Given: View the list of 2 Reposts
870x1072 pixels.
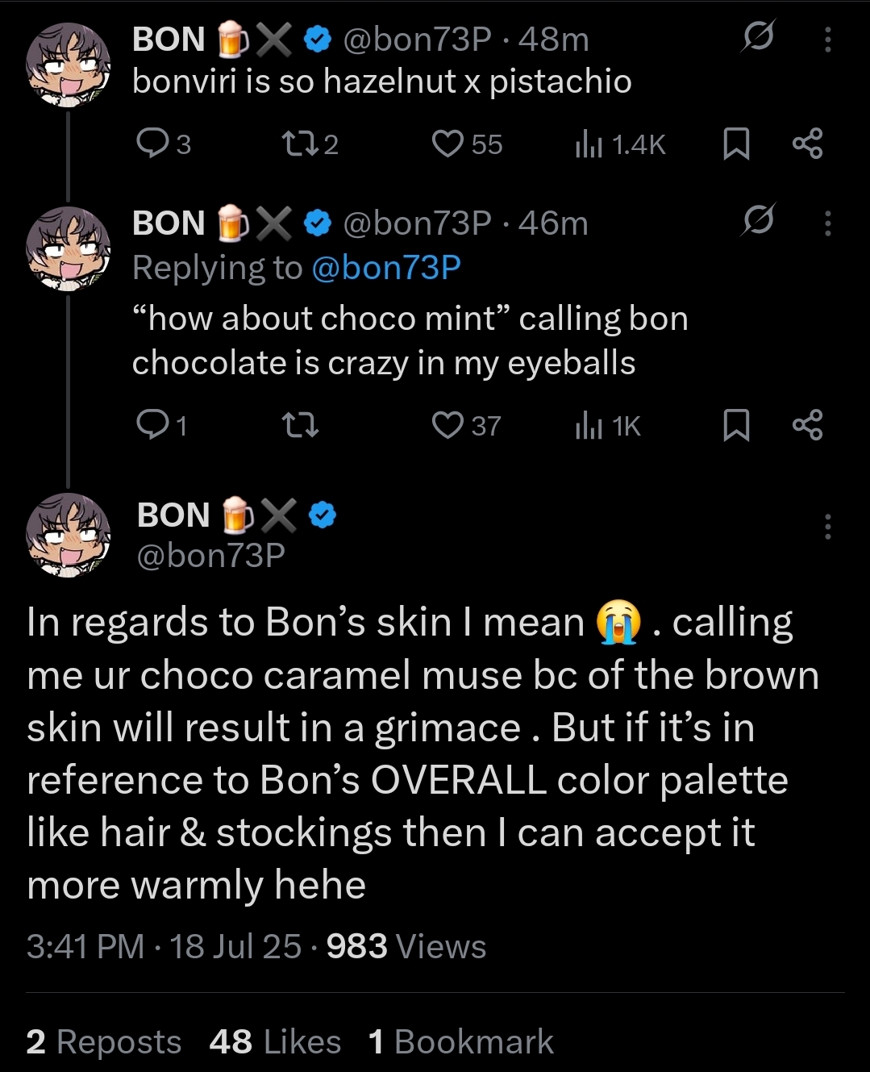Looking at the screenshot, I should point(103,1041).
